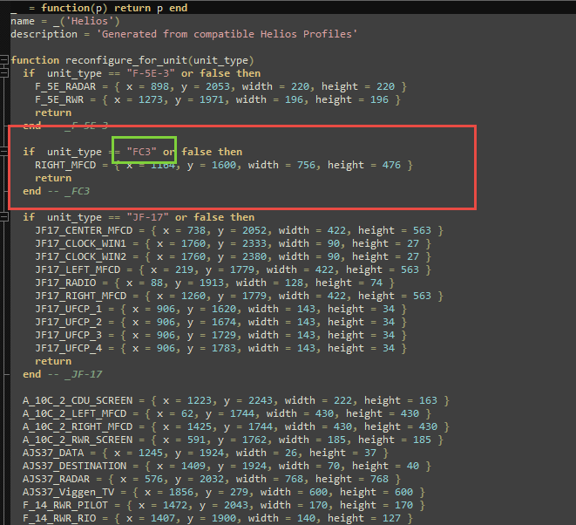
Task: Click the AJS37_DATA line
Action: coord(206,453)
